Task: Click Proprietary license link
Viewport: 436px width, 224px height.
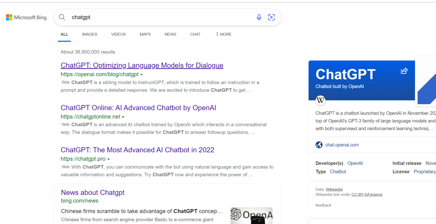Action: pyautogui.click(x=425, y=172)
